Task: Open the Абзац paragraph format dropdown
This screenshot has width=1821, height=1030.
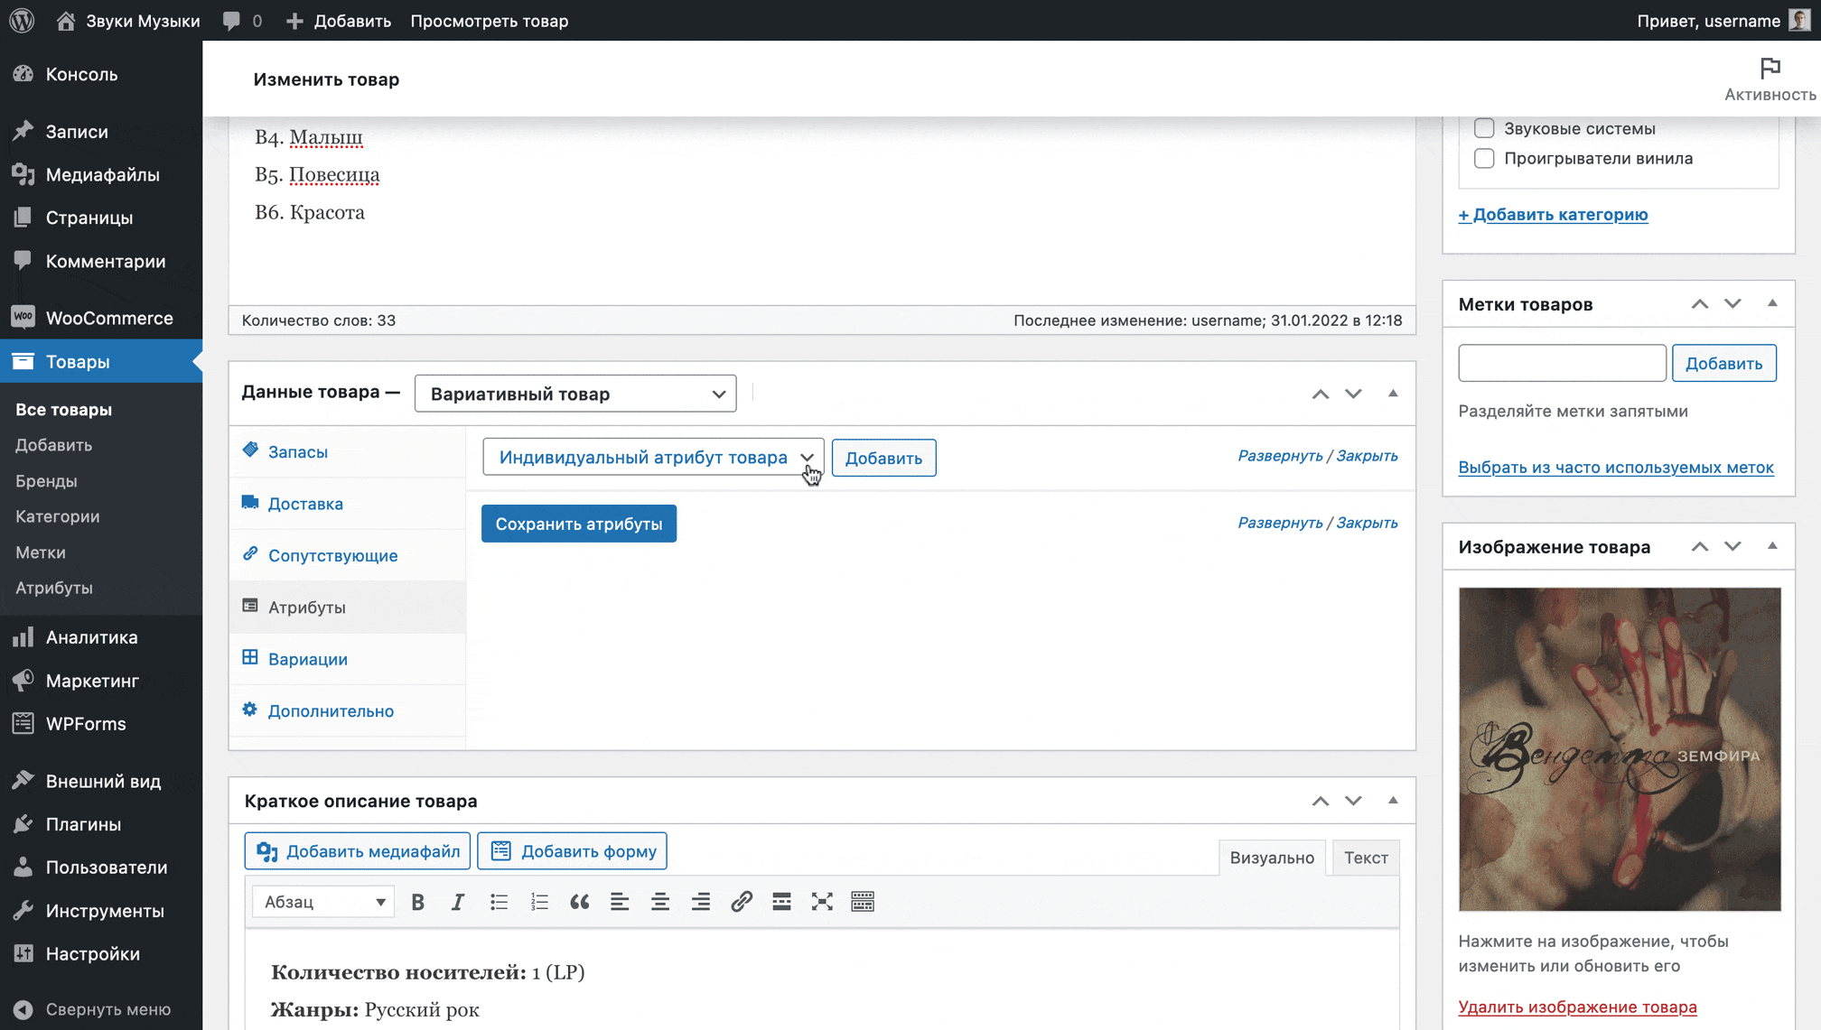Action: click(x=323, y=902)
